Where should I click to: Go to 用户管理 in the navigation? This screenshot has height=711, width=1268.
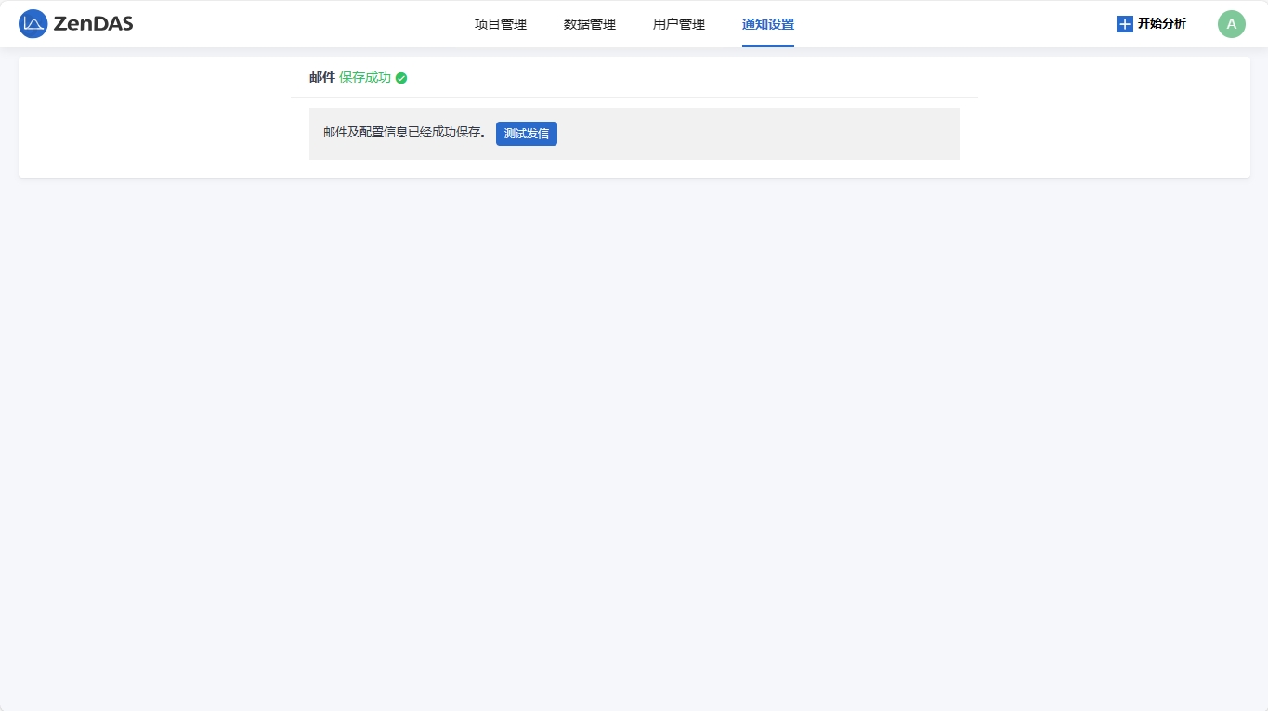pyautogui.click(x=678, y=24)
